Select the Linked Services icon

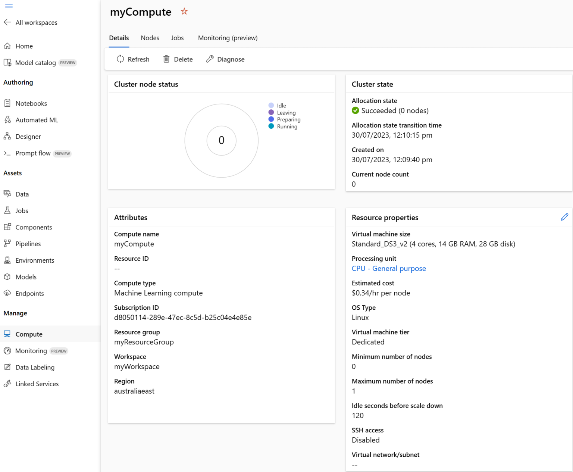coord(7,384)
